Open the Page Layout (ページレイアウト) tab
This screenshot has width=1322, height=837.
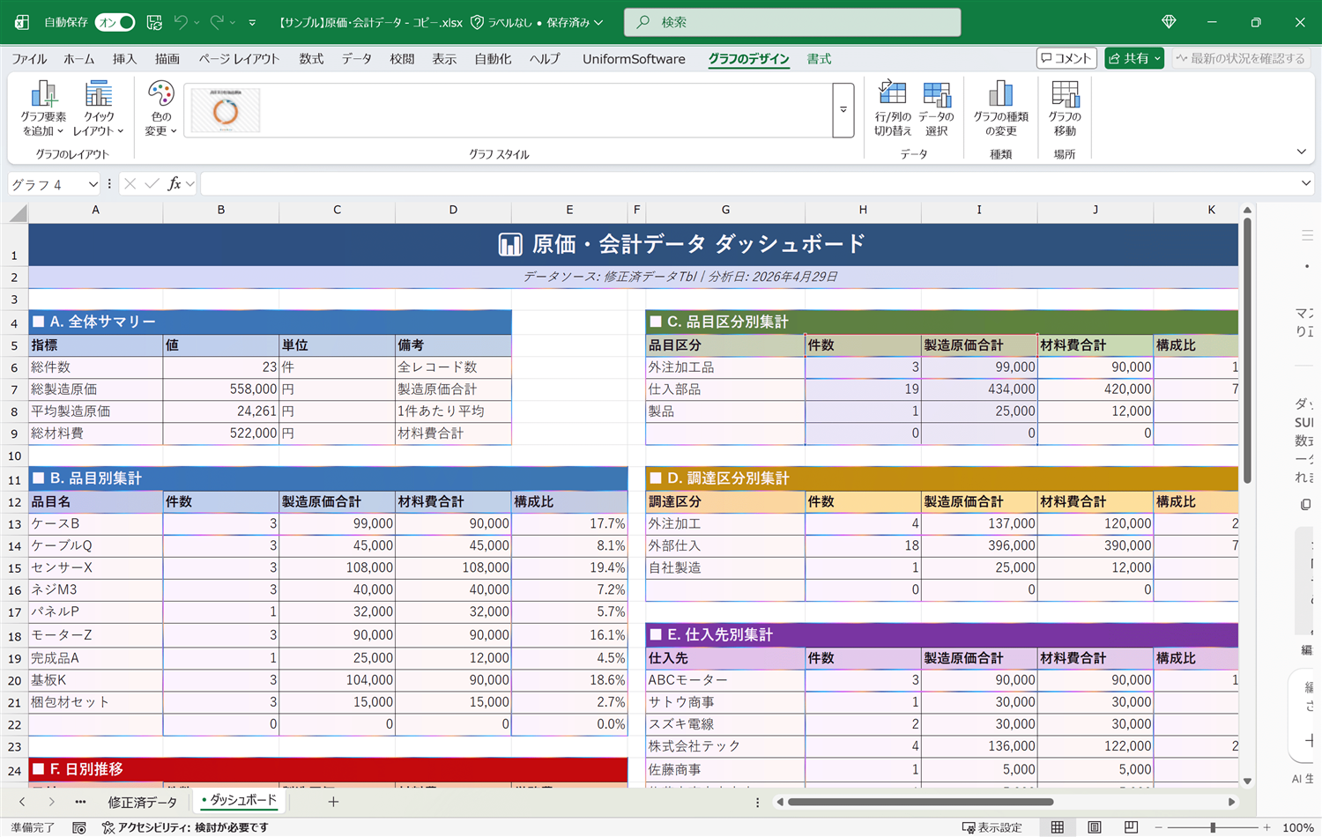click(x=239, y=59)
